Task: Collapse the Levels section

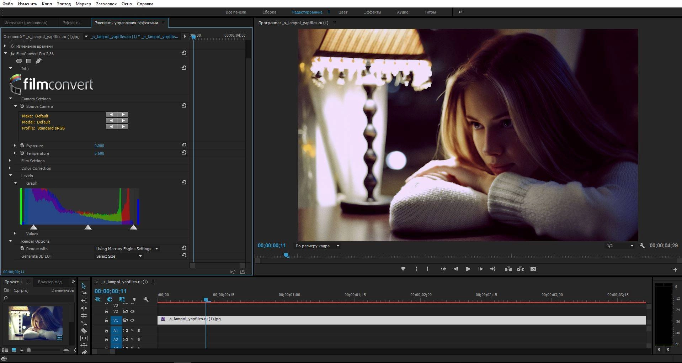Action: 10,175
